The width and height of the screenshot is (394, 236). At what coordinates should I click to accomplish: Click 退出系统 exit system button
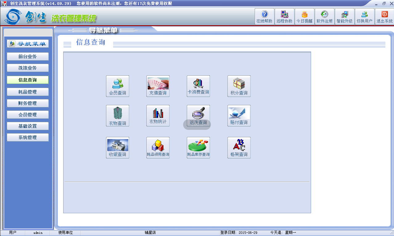384,17
